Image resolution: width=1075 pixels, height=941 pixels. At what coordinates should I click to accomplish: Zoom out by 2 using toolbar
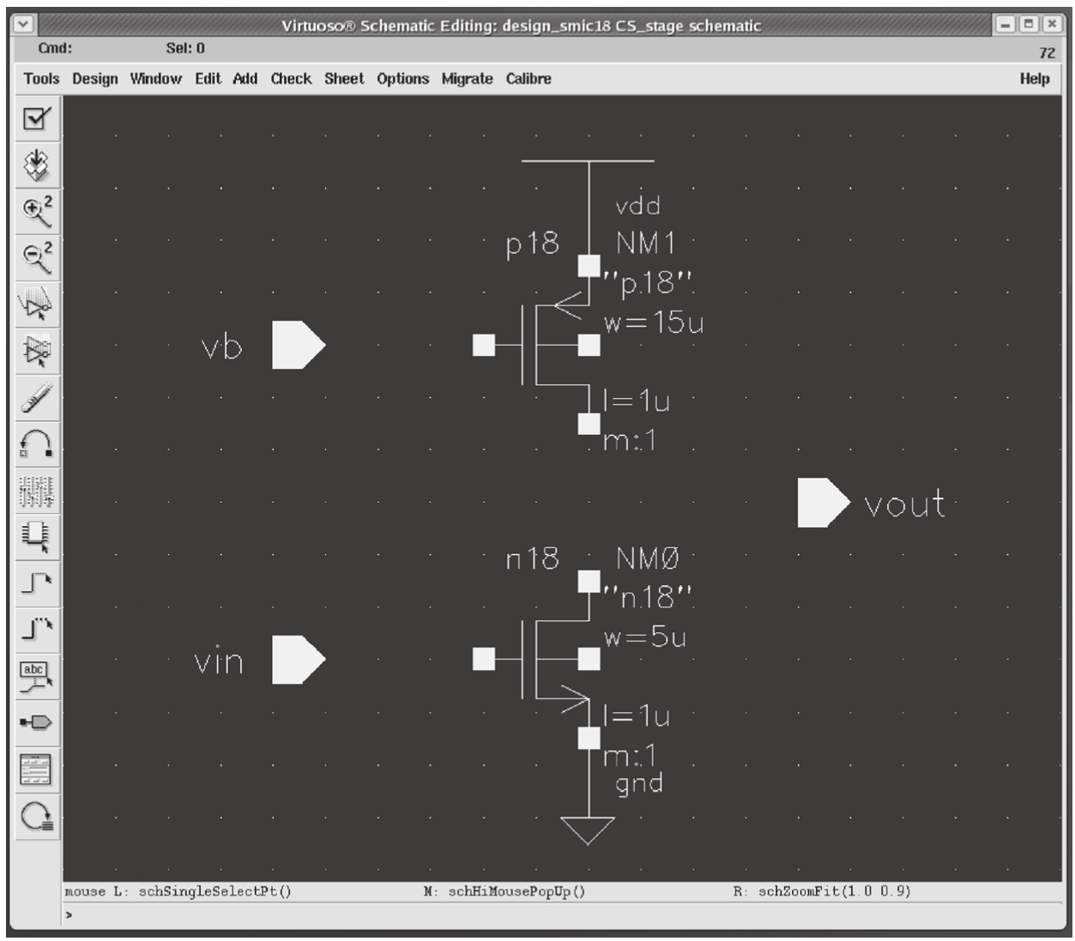point(36,257)
